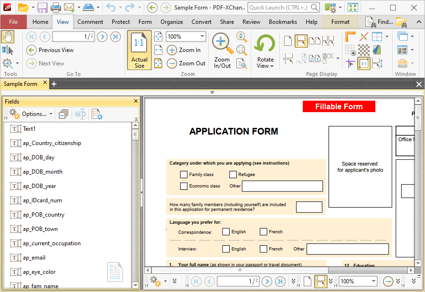This screenshot has height=292, width=425.
Task: Check the Family class checkbox
Action: pyautogui.click(x=184, y=175)
